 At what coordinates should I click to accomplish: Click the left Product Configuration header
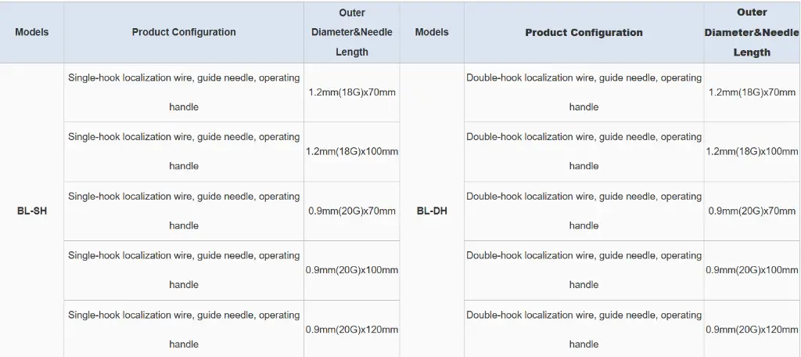[x=184, y=32]
